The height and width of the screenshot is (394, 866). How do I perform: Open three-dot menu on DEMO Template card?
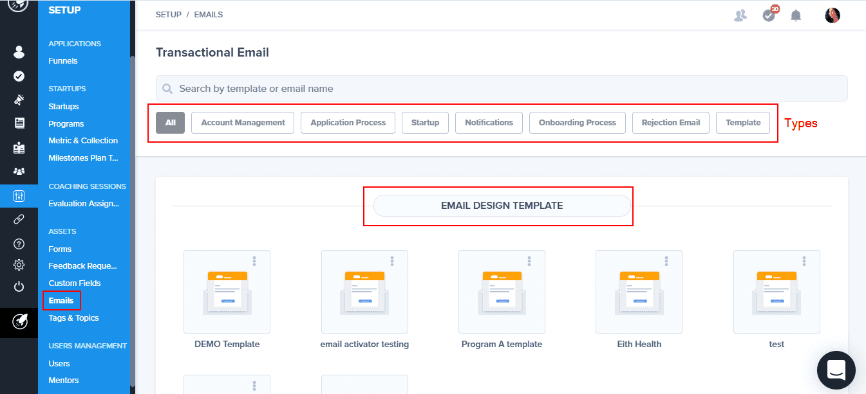pyautogui.click(x=254, y=261)
